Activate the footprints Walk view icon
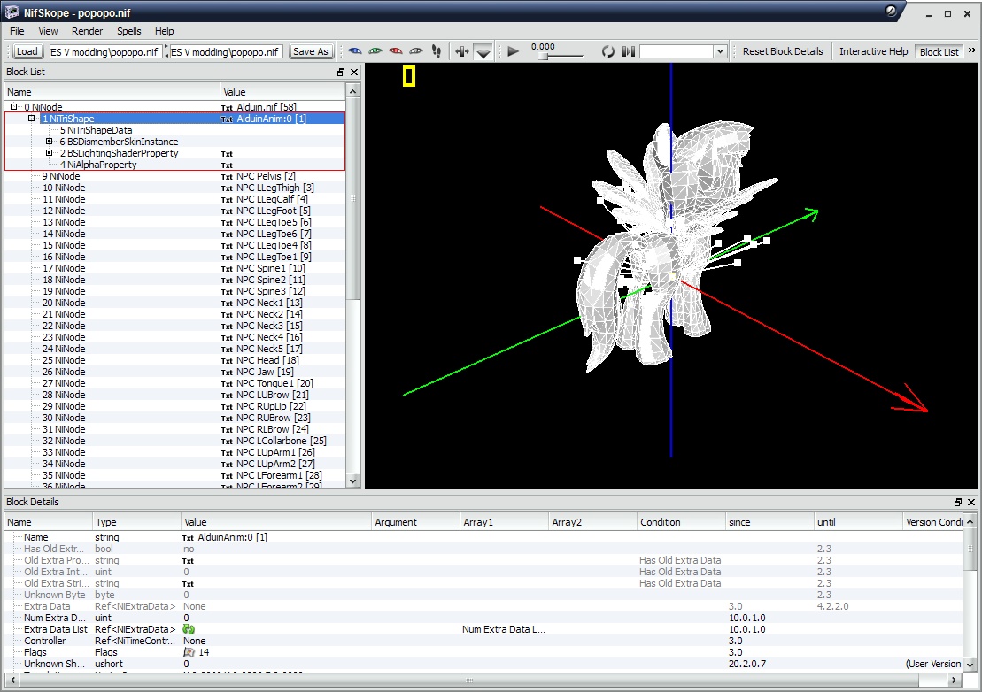The width and height of the screenshot is (982, 692). [x=437, y=51]
